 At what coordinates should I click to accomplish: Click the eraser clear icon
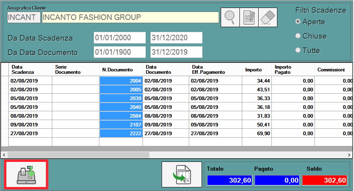point(268,17)
